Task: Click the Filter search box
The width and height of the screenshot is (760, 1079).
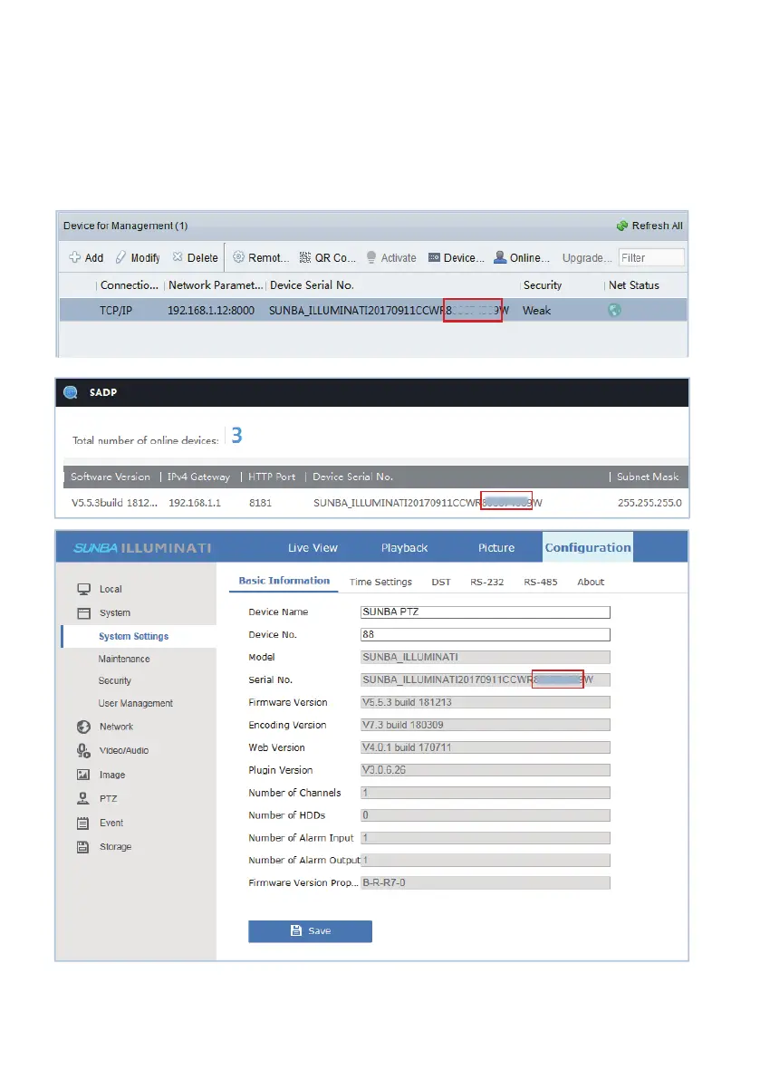Action: [650, 257]
